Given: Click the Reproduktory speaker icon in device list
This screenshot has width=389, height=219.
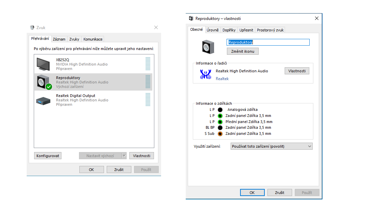Looking at the screenshot, I should 44,82.
